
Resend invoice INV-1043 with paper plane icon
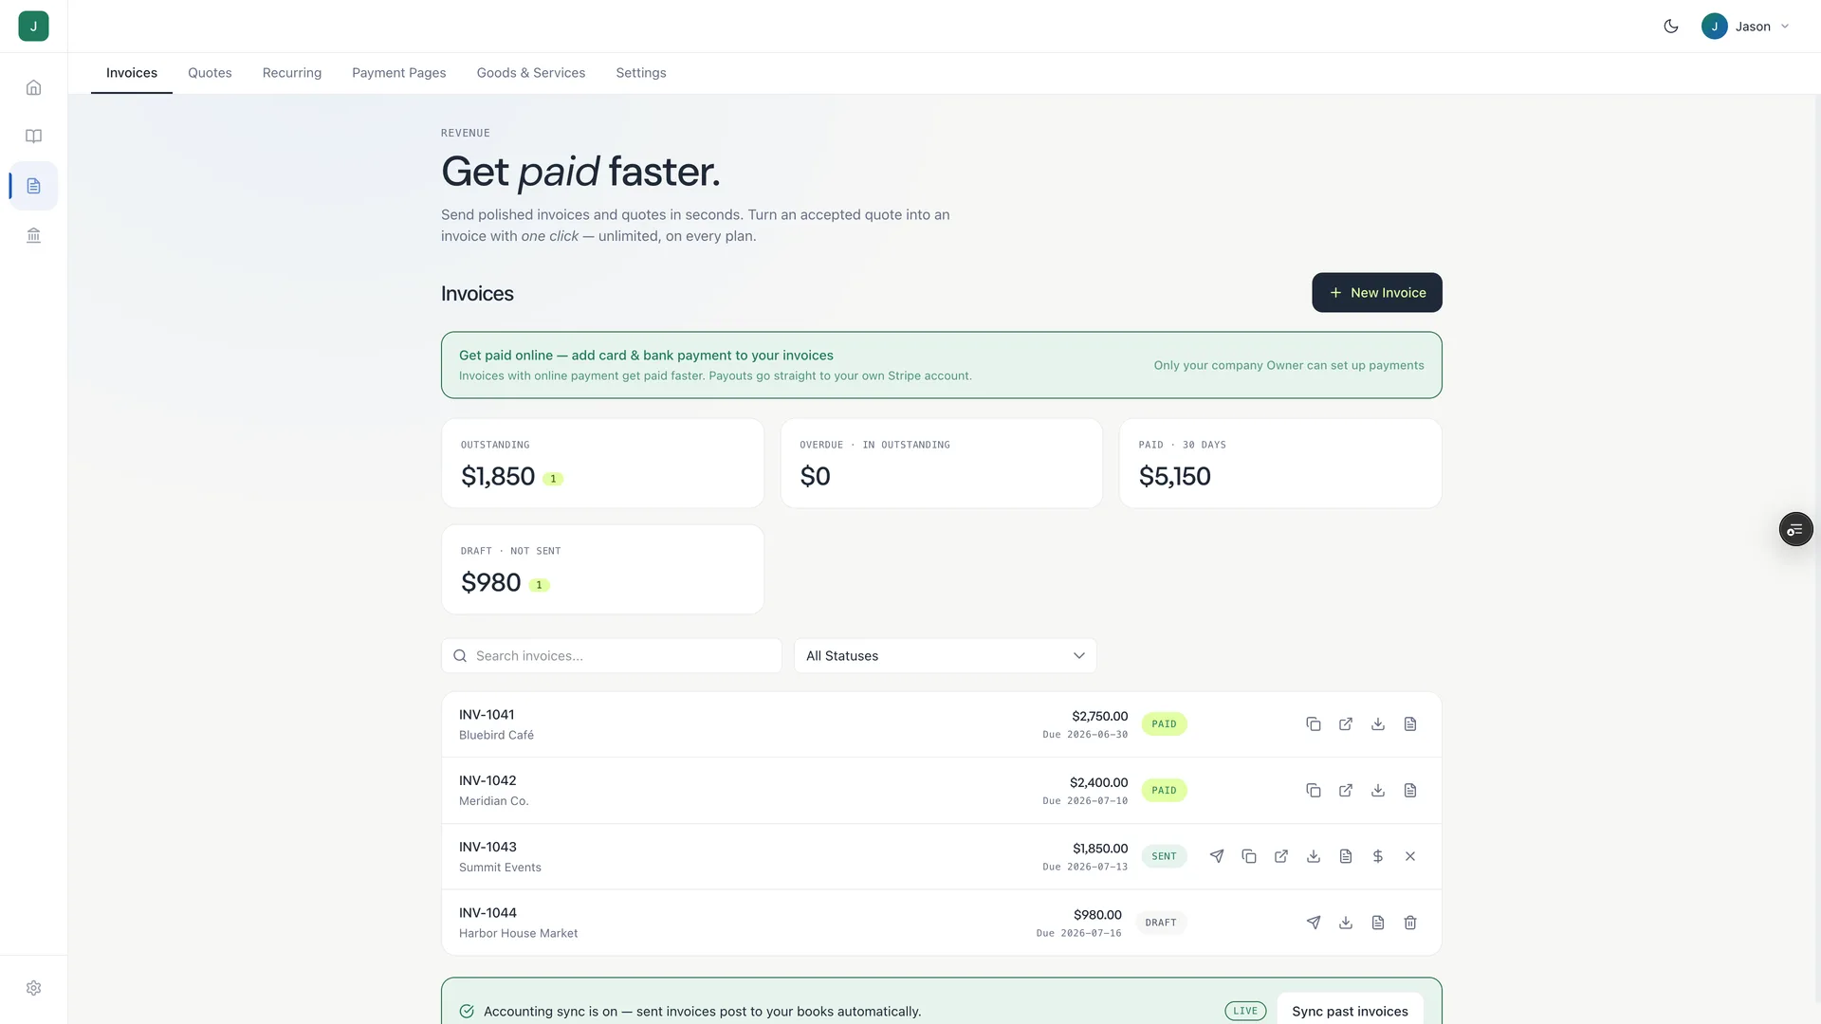1217,856
